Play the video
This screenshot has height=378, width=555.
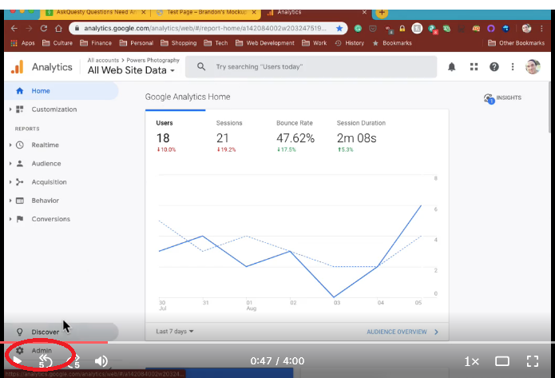click(17, 361)
